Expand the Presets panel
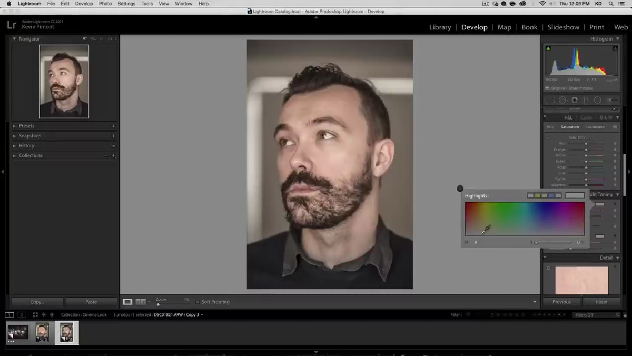Image resolution: width=632 pixels, height=356 pixels. (14, 126)
